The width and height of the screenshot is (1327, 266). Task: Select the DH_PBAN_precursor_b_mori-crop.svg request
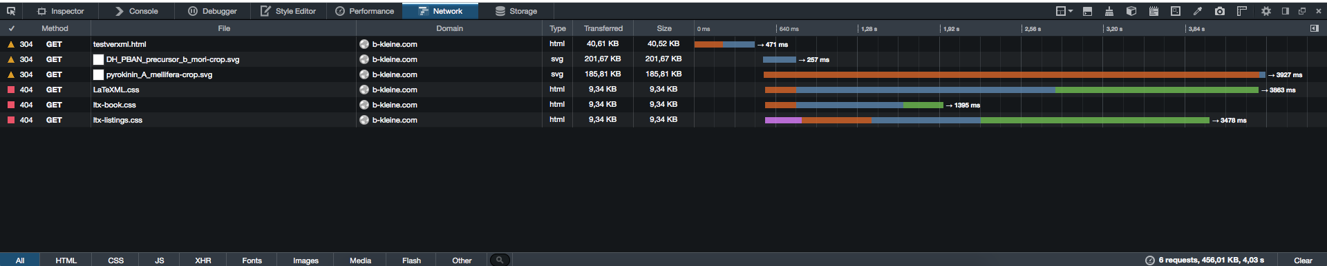663,59
